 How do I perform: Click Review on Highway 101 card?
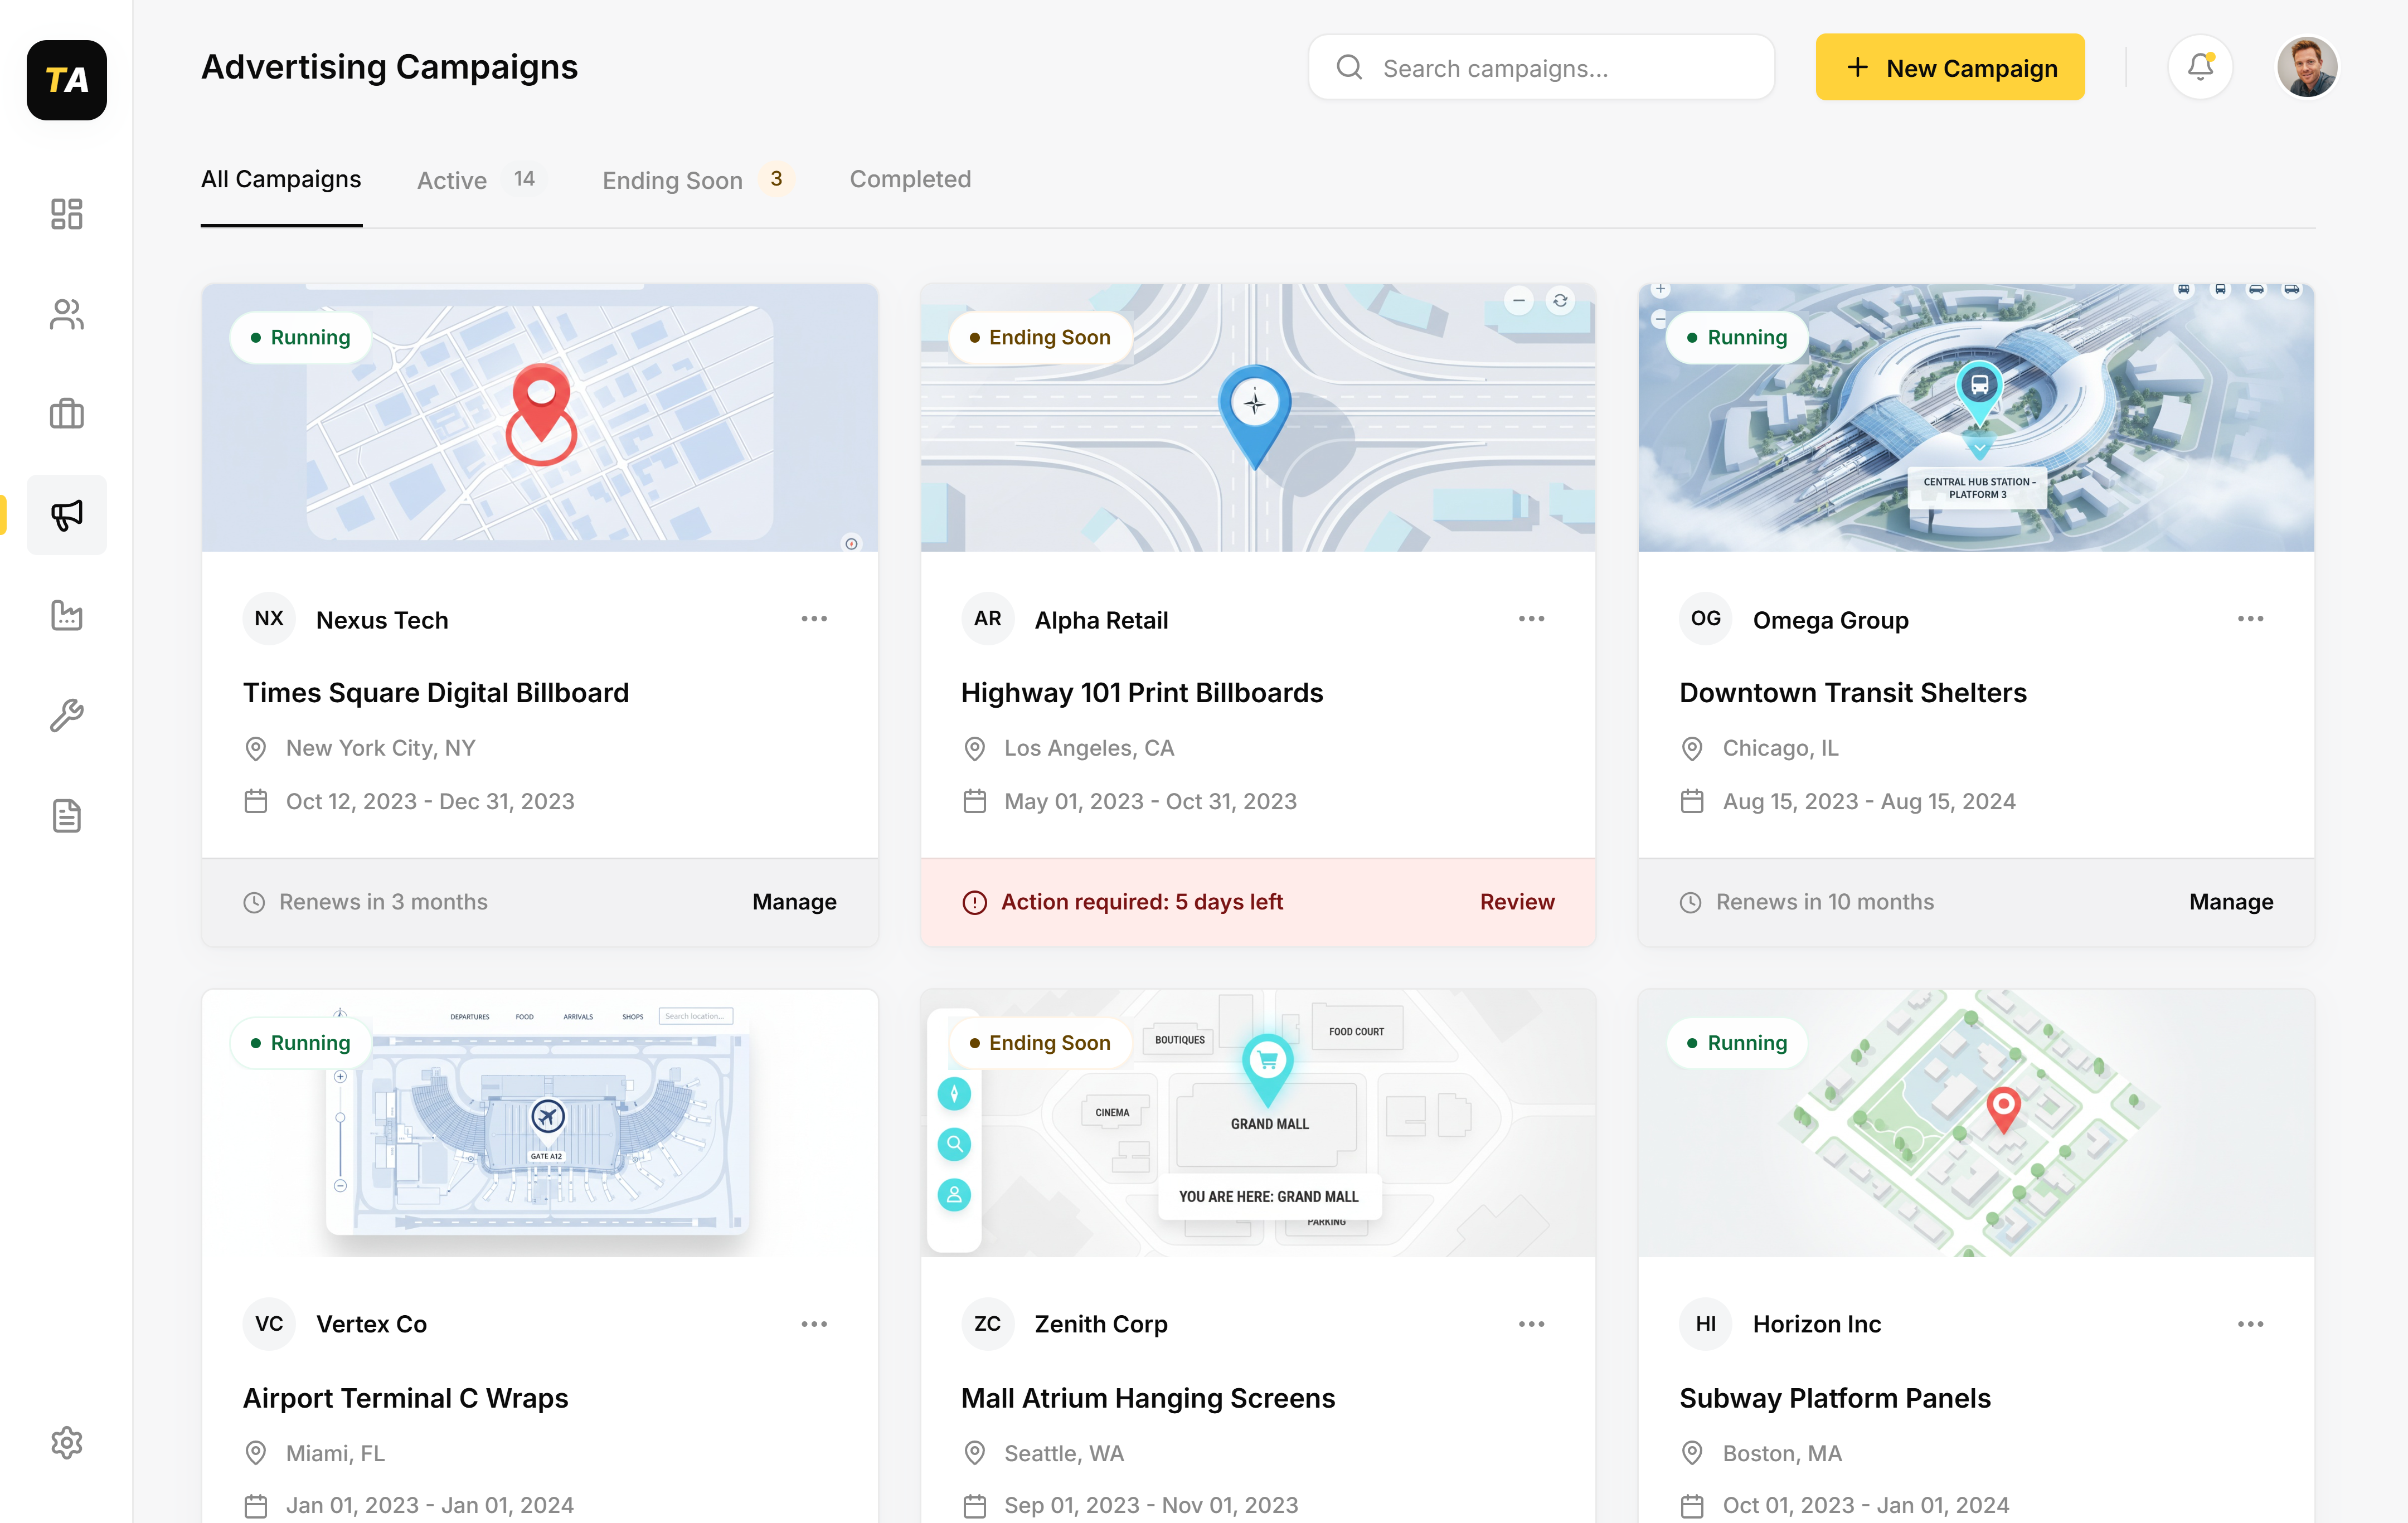(1516, 901)
